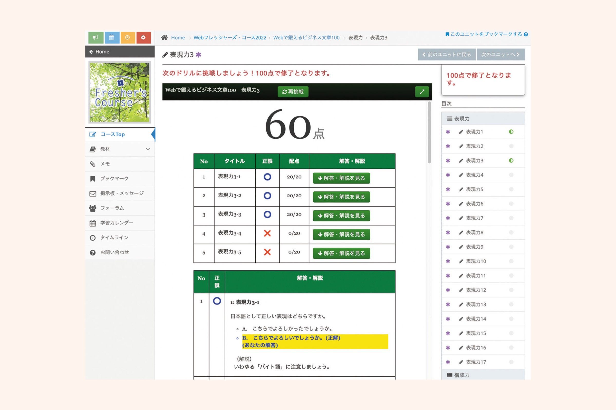This screenshot has height=410, width=616.
Task: Click the Home back button above course image
Action: 120,52
